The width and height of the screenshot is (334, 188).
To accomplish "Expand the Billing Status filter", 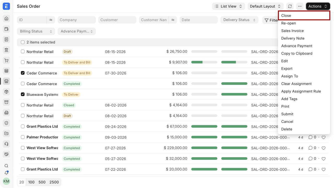I will click(x=36, y=31).
